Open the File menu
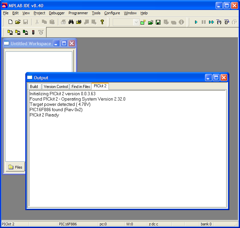The image size is (240, 228). click(x=6, y=13)
